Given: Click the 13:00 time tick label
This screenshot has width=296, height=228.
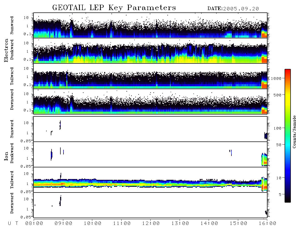Looking at the screenshot, I should (x=180, y=223).
